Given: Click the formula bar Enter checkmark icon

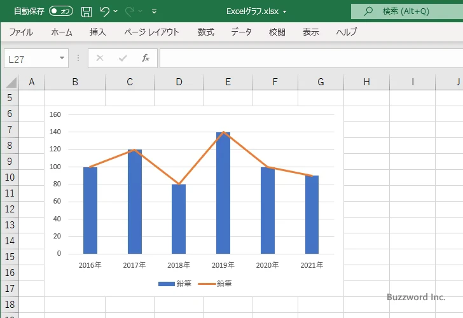Looking at the screenshot, I should click(123, 58).
